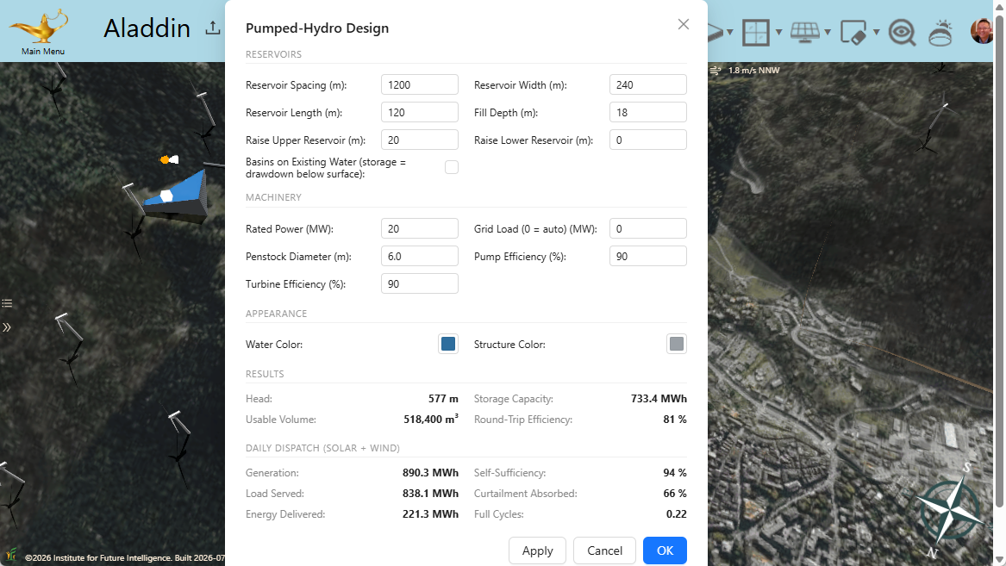Click the Apply button

[x=537, y=550]
